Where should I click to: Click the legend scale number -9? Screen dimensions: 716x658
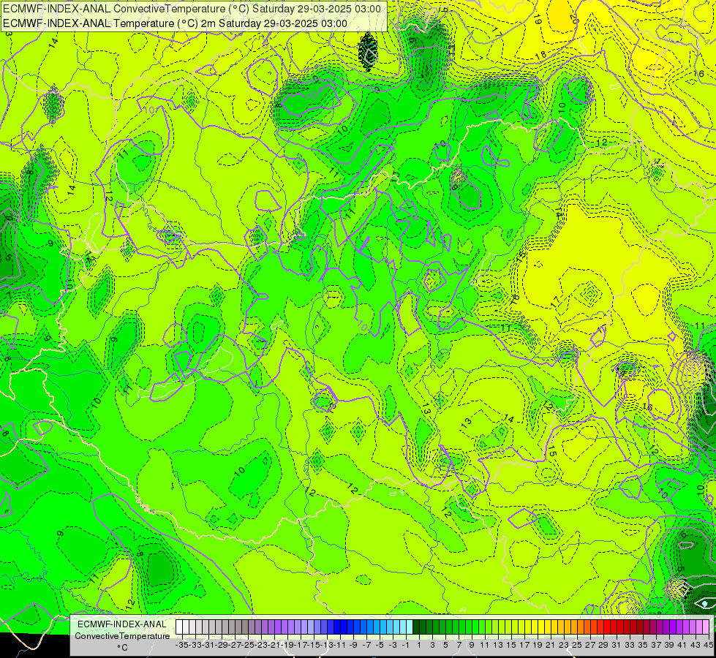354,645
